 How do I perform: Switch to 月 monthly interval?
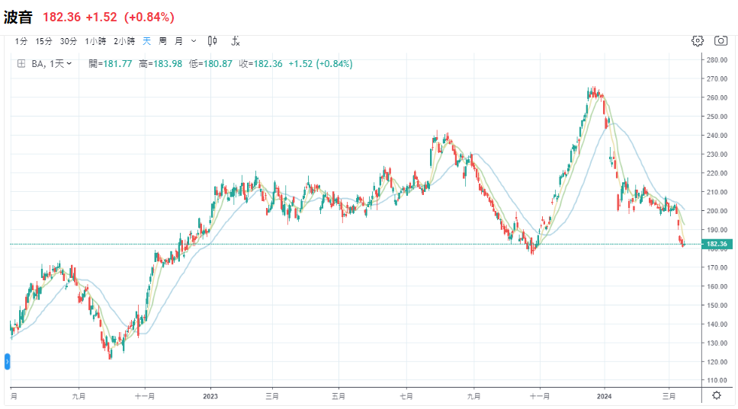(179, 41)
